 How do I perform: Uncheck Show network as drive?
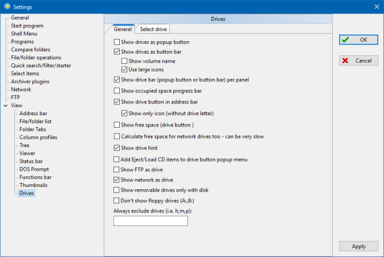point(116,180)
